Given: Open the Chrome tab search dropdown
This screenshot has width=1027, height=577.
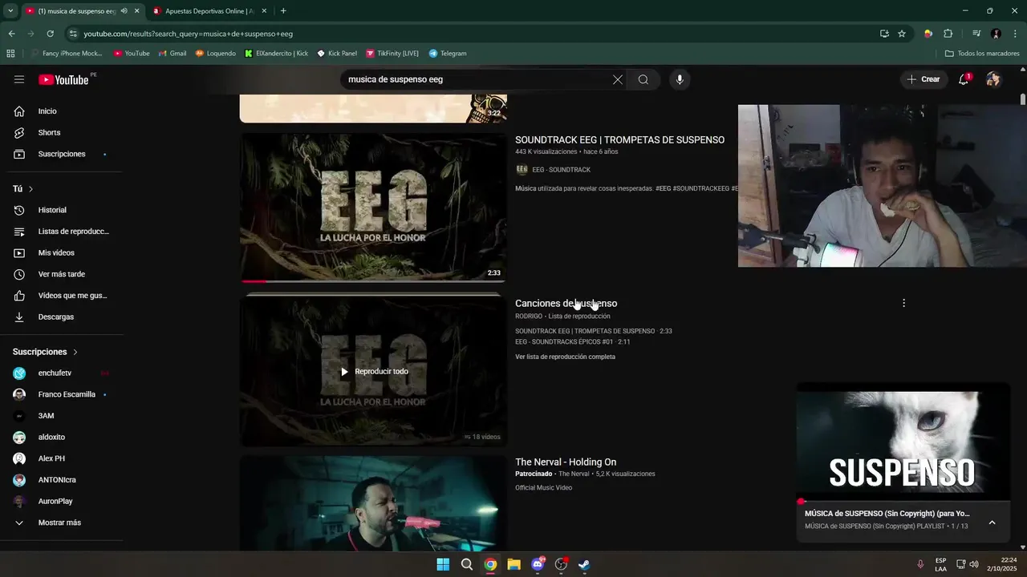Looking at the screenshot, I should pyautogui.click(x=10, y=11).
